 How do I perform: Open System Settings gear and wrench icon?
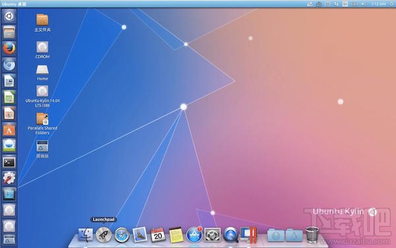pyautogui.click(x=9, y=178)
